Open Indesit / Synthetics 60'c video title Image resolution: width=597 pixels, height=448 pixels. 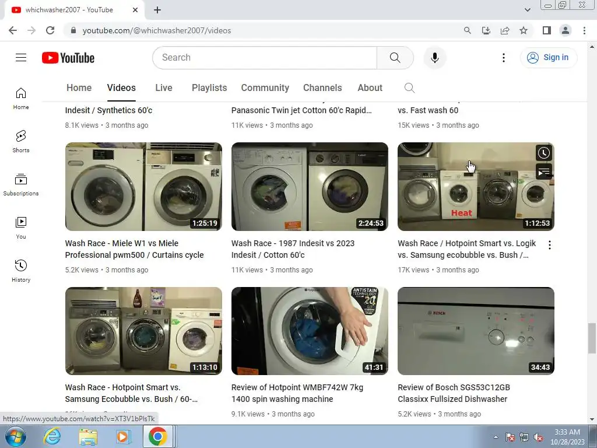coord(108,110)
